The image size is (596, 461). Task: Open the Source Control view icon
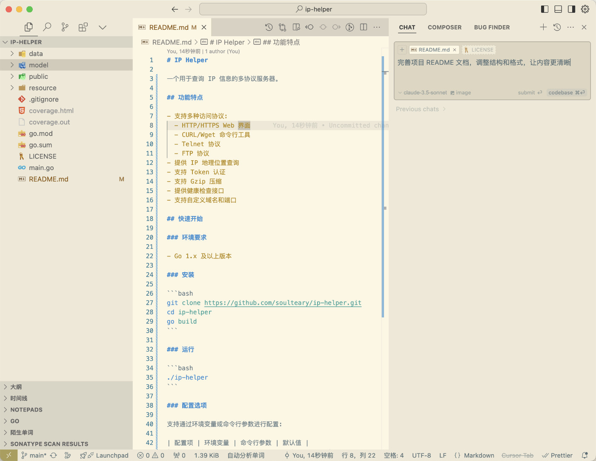pos(65,27)
